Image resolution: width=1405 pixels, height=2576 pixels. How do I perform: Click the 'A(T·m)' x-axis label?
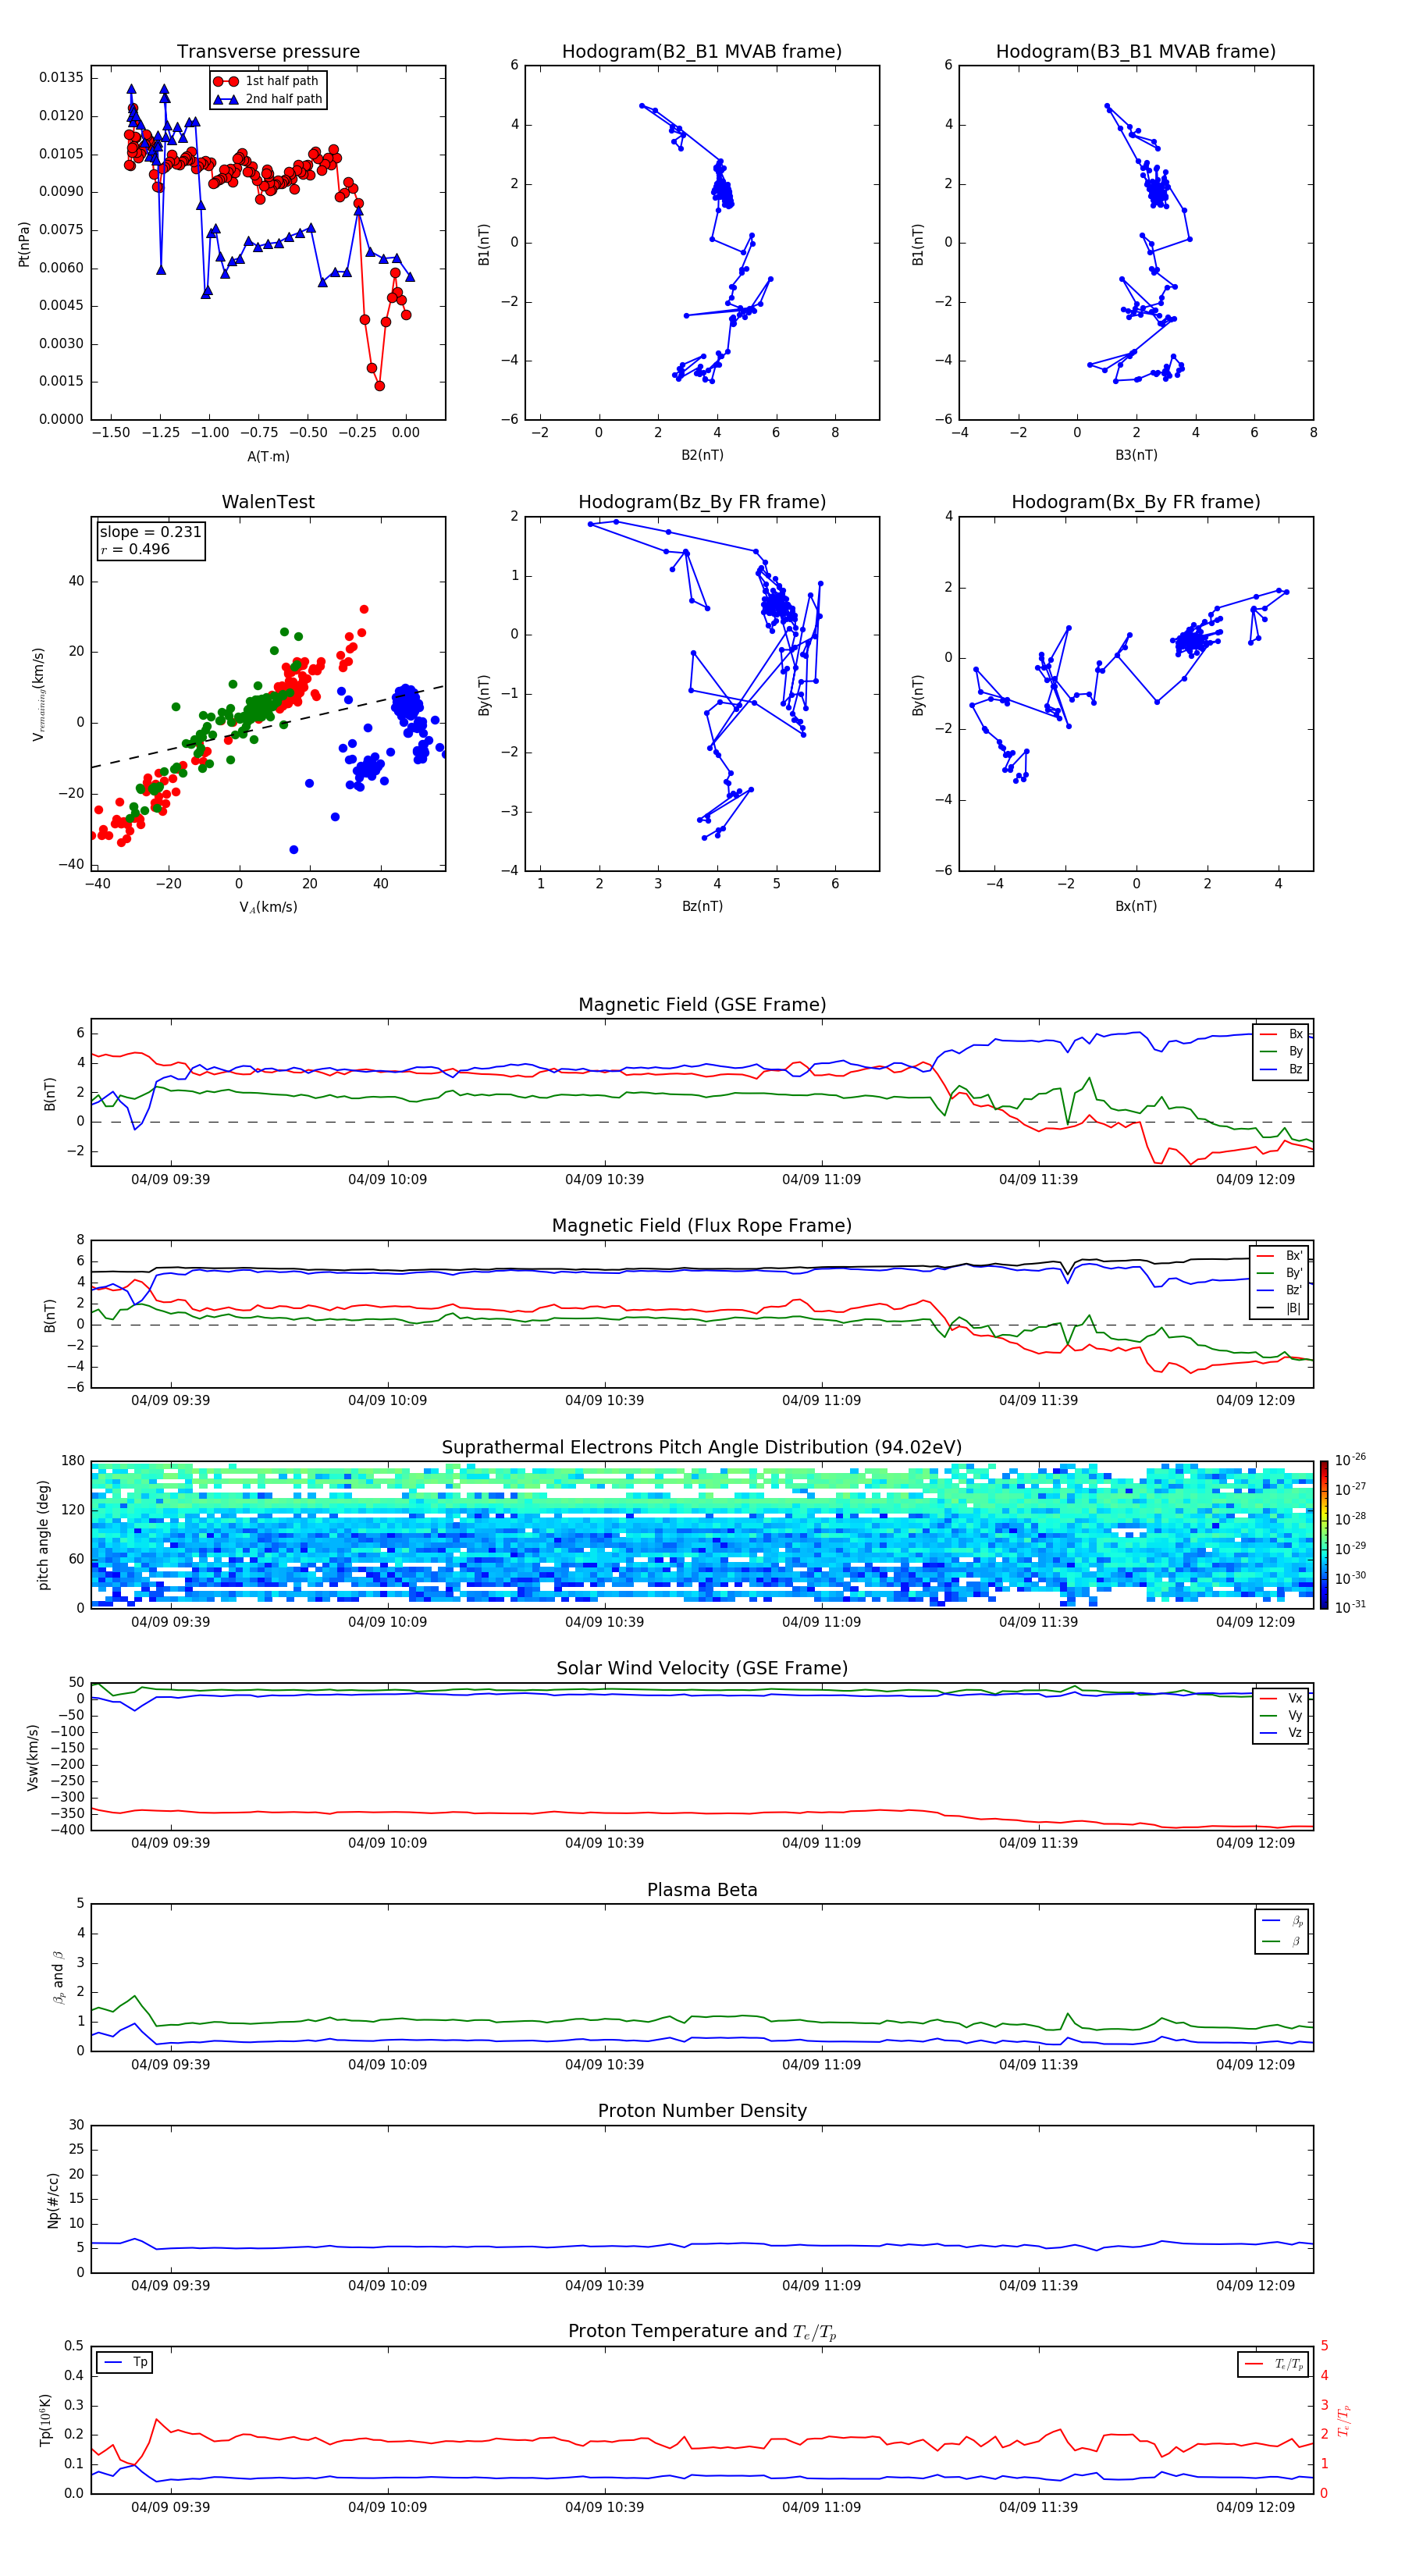point(268,456)
